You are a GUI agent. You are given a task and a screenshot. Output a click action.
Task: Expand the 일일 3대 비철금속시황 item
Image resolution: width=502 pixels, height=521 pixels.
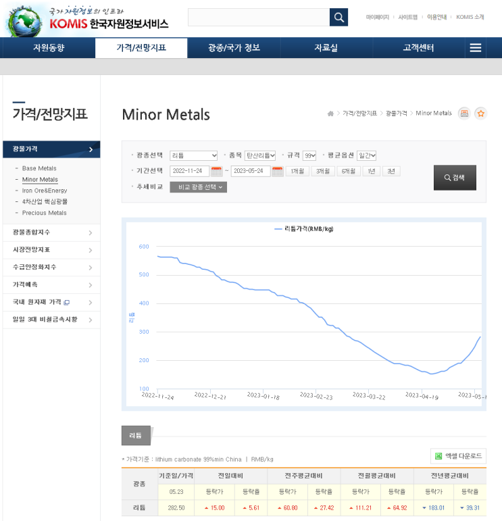(51, 320)
